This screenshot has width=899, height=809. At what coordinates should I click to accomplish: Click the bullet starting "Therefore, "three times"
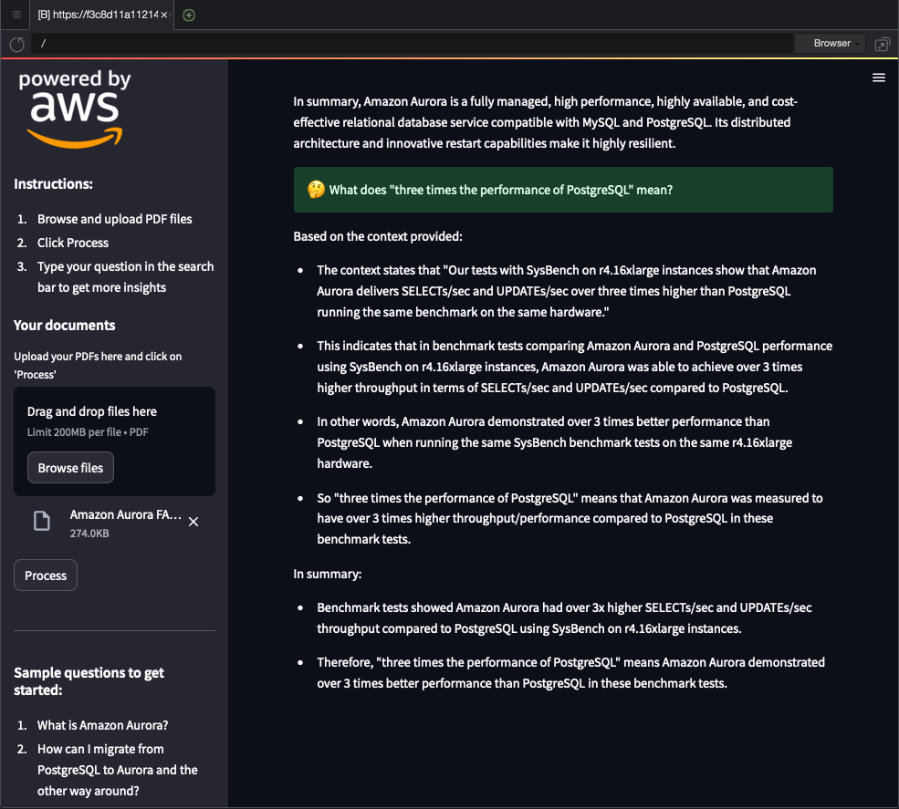tap(571, 672)
